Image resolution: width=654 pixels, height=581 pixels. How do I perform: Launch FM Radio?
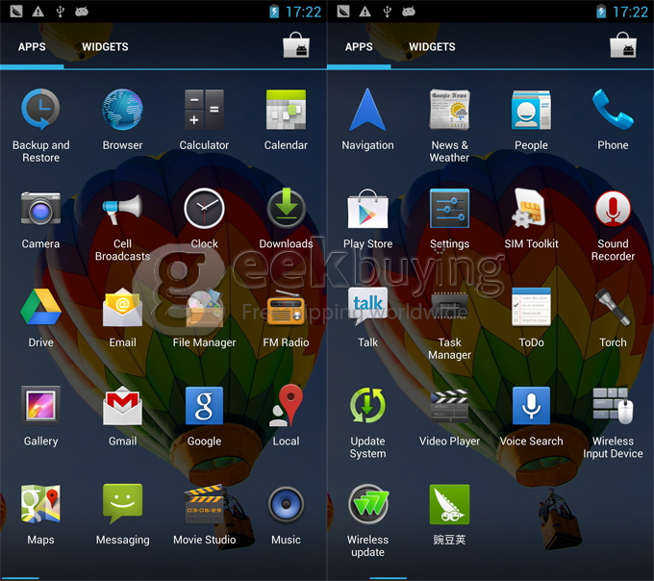[x=287, y=308]
